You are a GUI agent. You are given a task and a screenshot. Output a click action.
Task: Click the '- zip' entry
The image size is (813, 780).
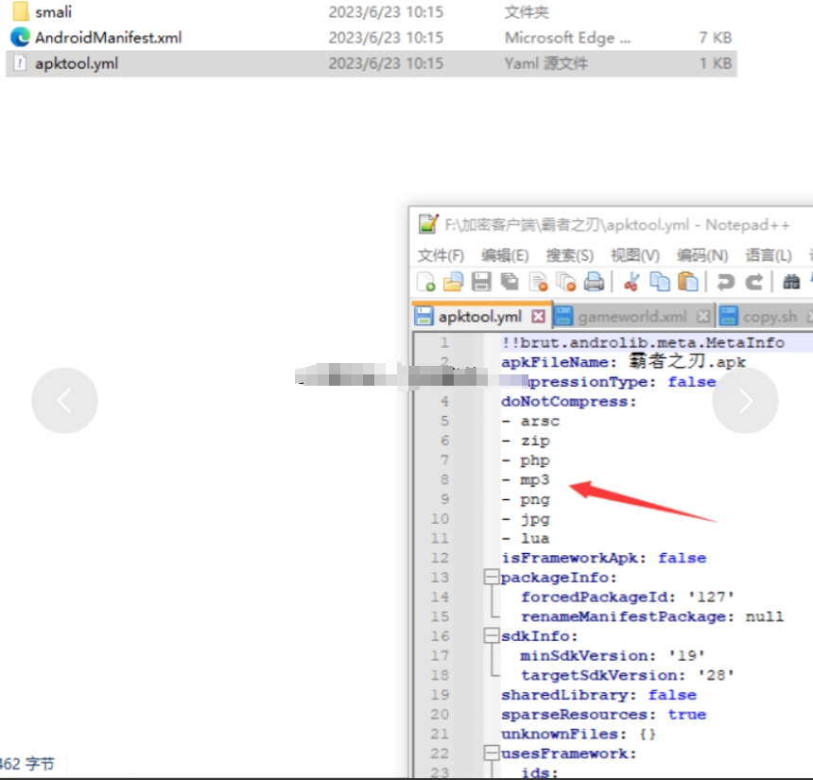(526, 441)
